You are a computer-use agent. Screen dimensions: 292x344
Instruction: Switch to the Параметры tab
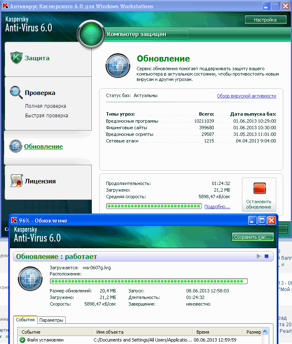pyautogui.click(x=51, y=320)
